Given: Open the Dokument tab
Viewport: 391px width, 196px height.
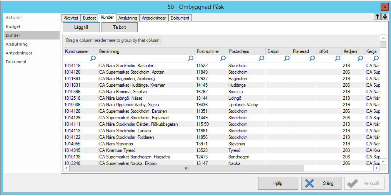Looking at the screenshot, I should point(180,18).
